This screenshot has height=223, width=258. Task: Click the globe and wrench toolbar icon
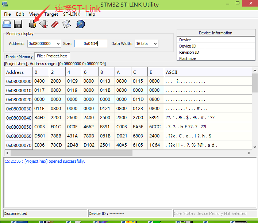80,24
